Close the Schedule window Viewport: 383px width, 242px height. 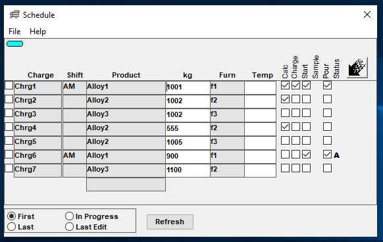tap(367, 14)
